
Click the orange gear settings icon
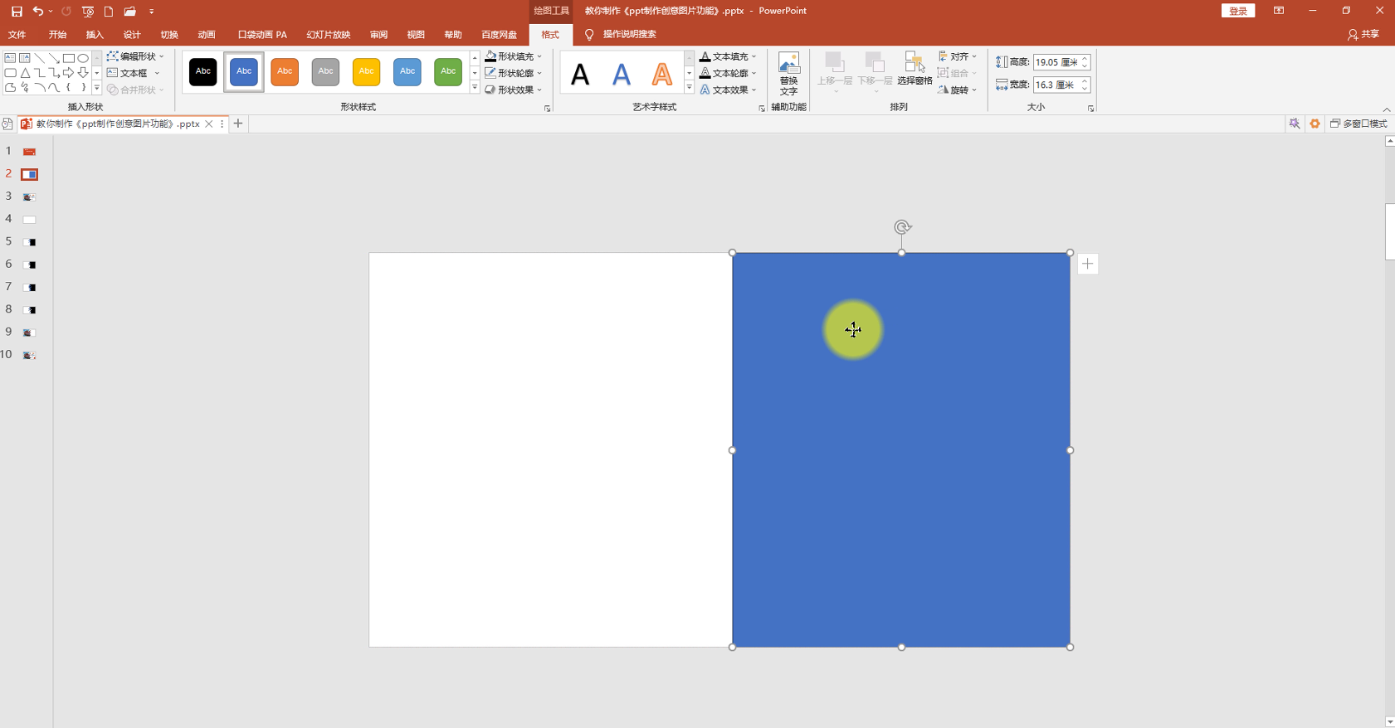pyautogui.click(x=1315, y=124)
